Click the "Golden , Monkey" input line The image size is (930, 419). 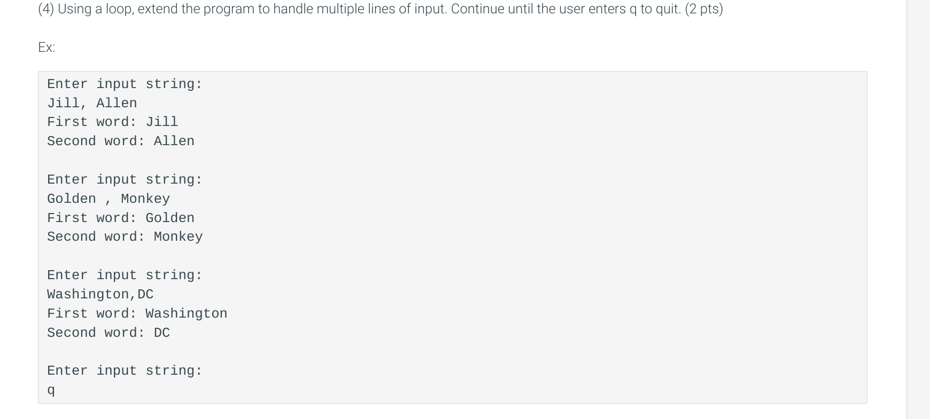click(108, 199)
